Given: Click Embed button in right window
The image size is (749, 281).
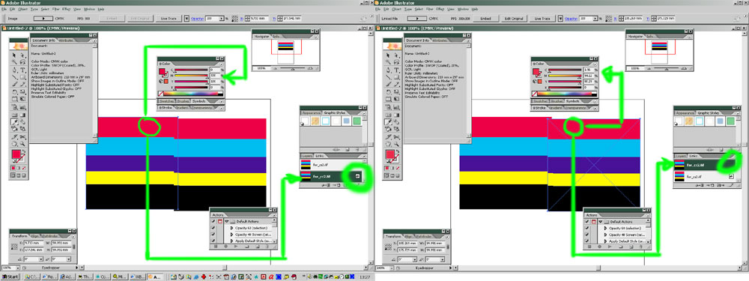Looking at the screenshot, I should point(485,19).
